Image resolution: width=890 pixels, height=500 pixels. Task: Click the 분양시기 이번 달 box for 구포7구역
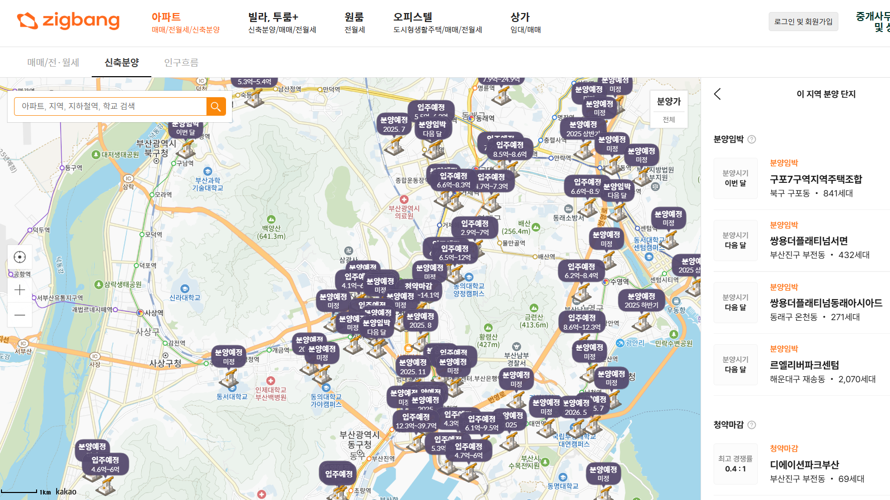736,178
